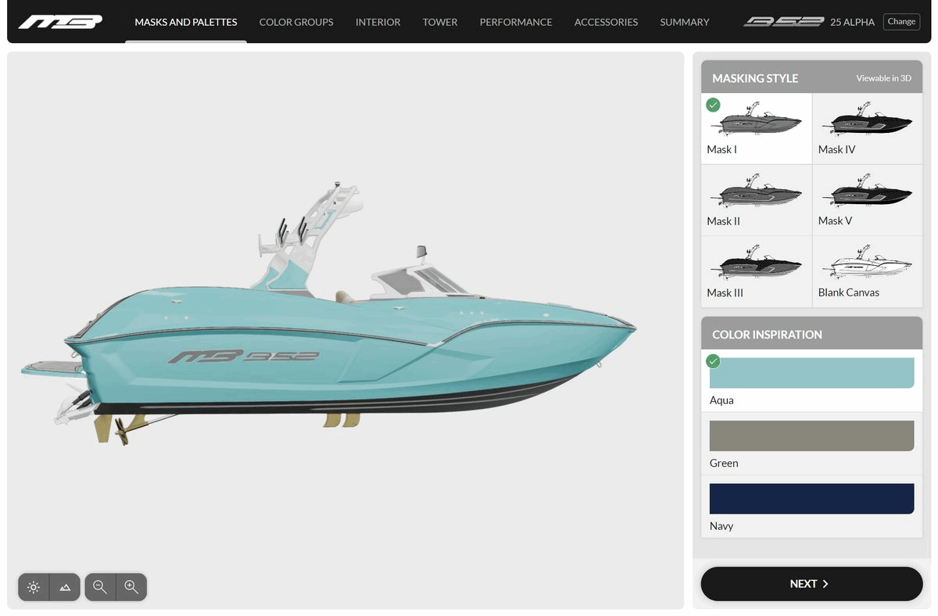Choose Mask II masking style
Image resolution: width=938 pixels, height=616 pixels.
coord(757,200)
